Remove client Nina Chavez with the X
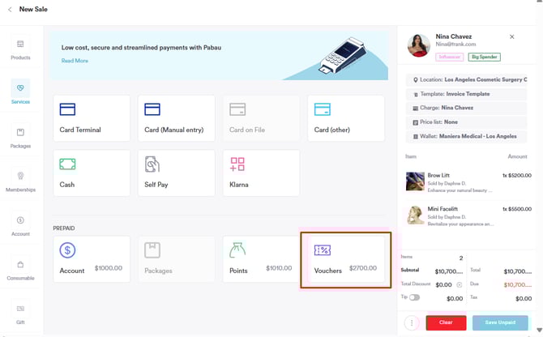 tap(511, 36)
